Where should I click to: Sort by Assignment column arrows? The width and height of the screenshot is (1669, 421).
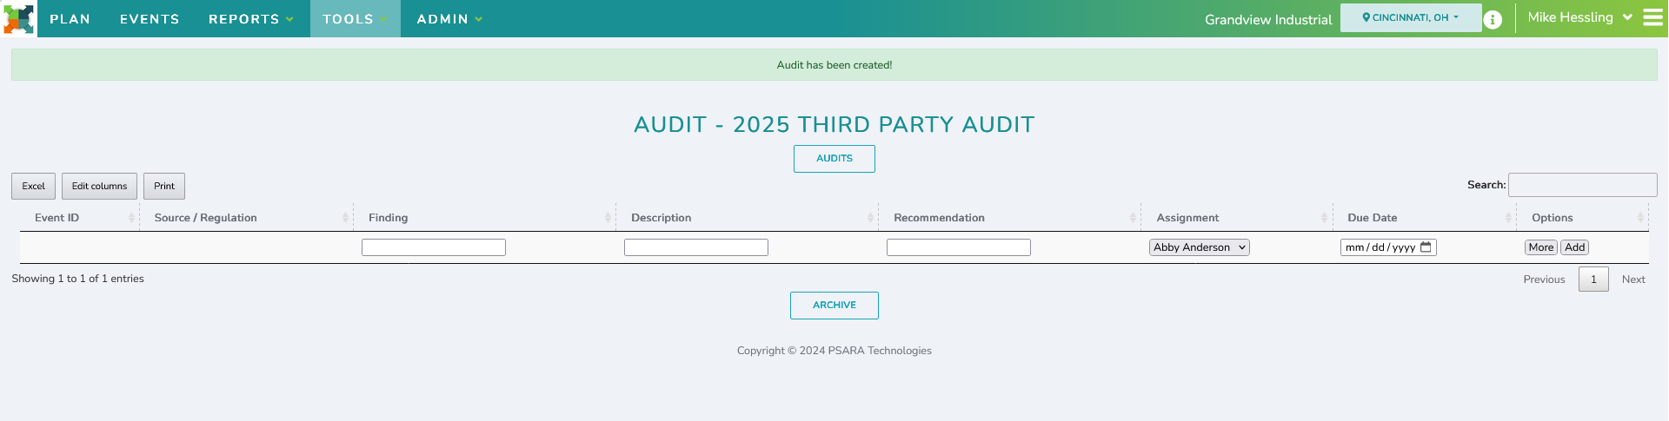(1325, 218)
